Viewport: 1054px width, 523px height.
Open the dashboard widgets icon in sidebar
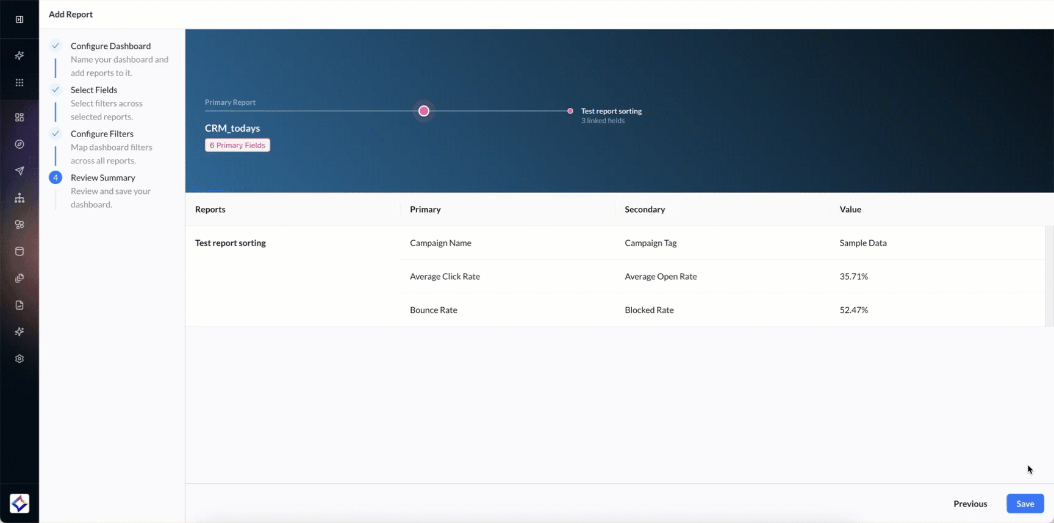pyautogui.click(x=20, y=117)
